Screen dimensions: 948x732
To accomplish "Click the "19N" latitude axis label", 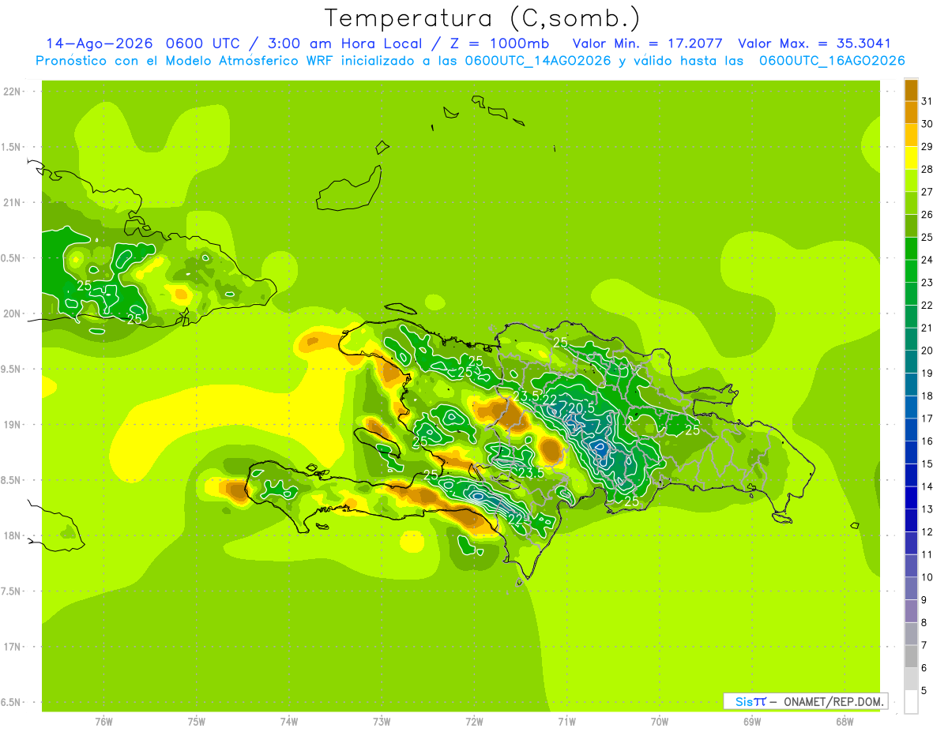I will (13, 425).
